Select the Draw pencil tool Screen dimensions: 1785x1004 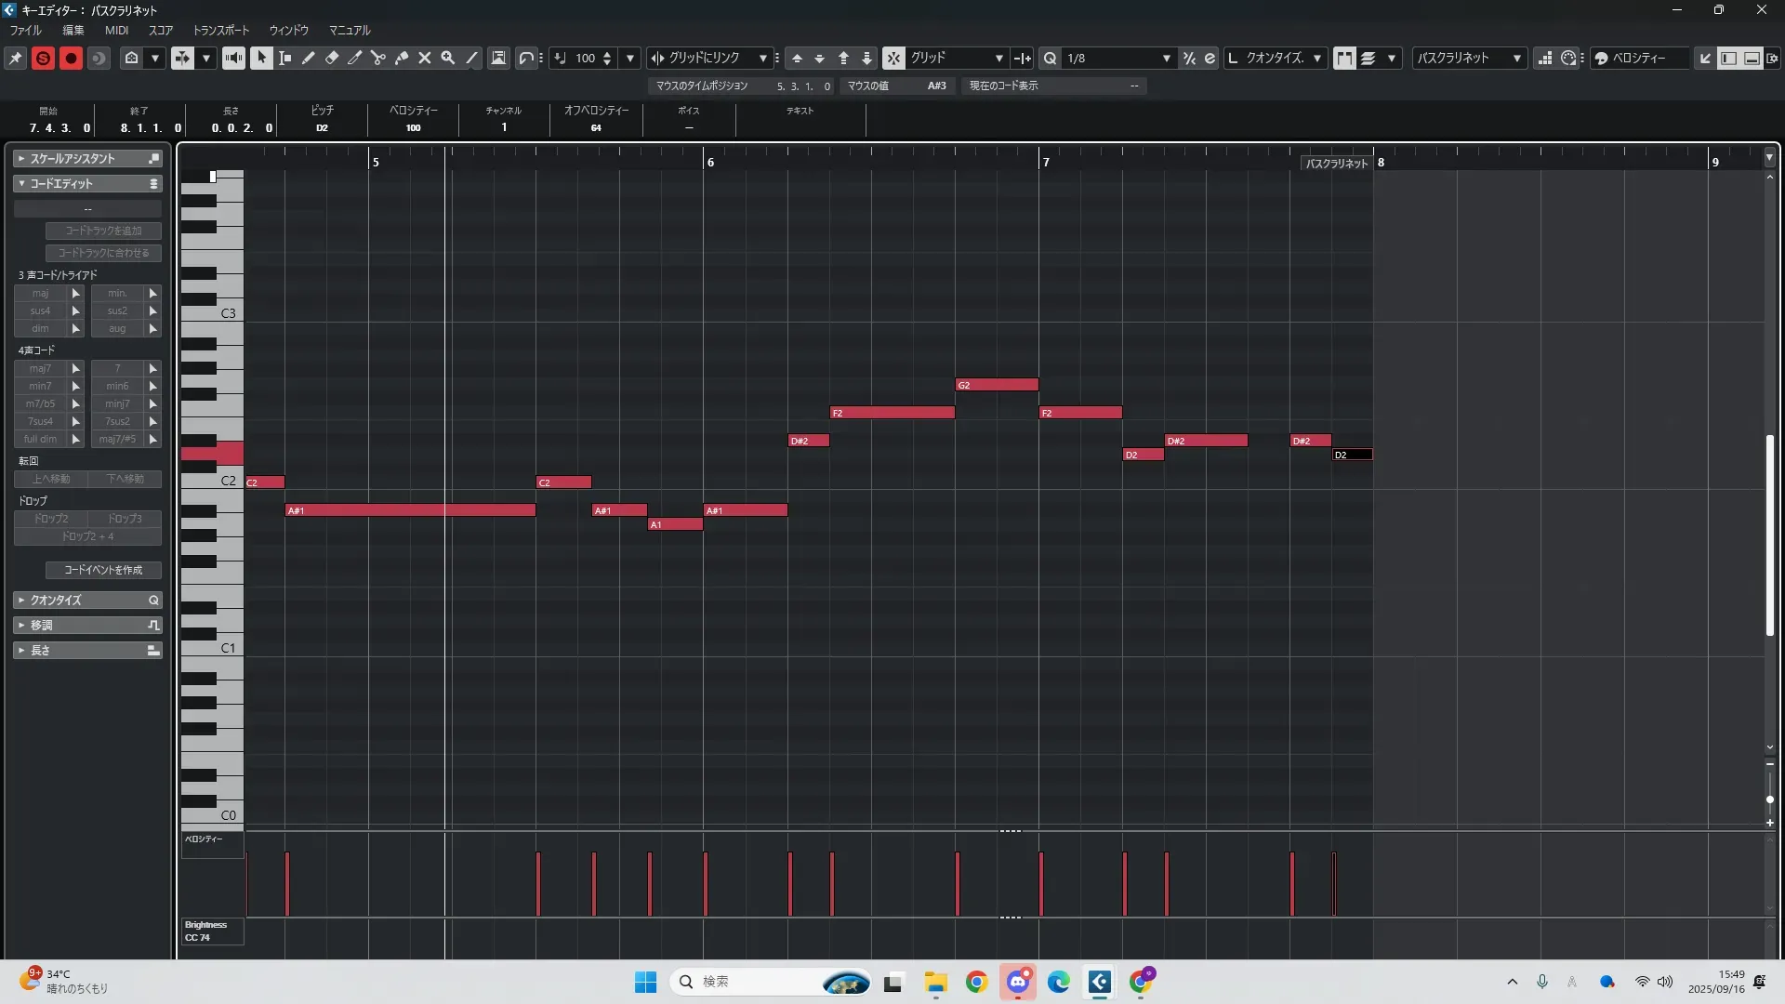[309, 58]
